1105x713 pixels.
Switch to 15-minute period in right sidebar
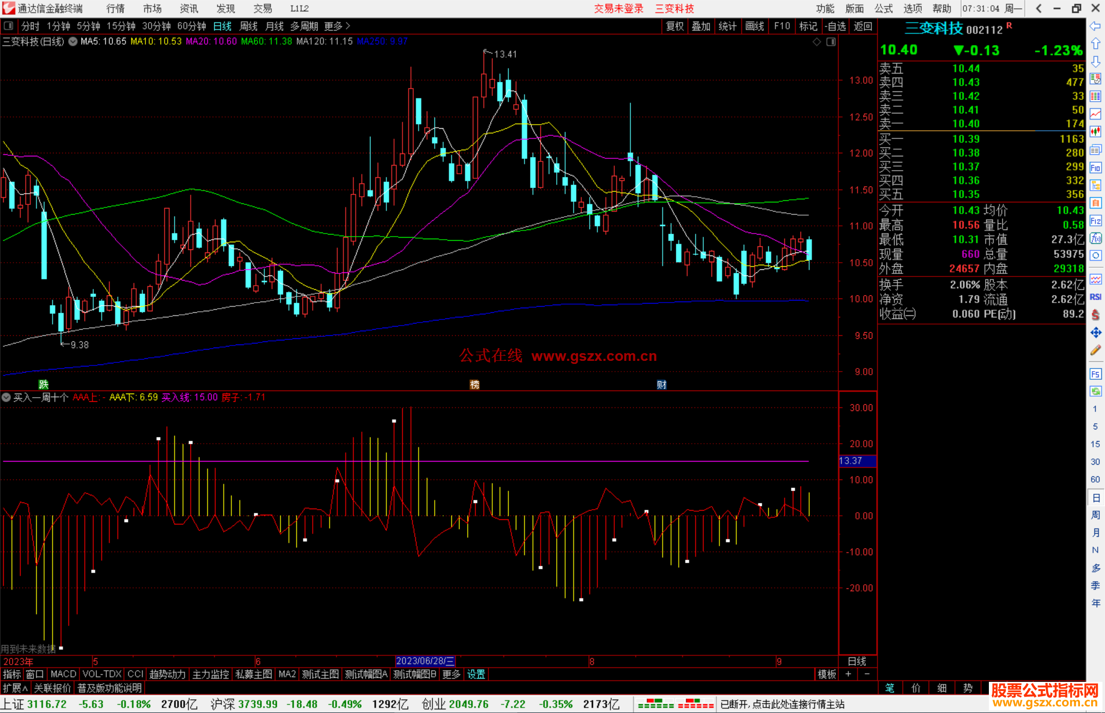[1095, 444]
